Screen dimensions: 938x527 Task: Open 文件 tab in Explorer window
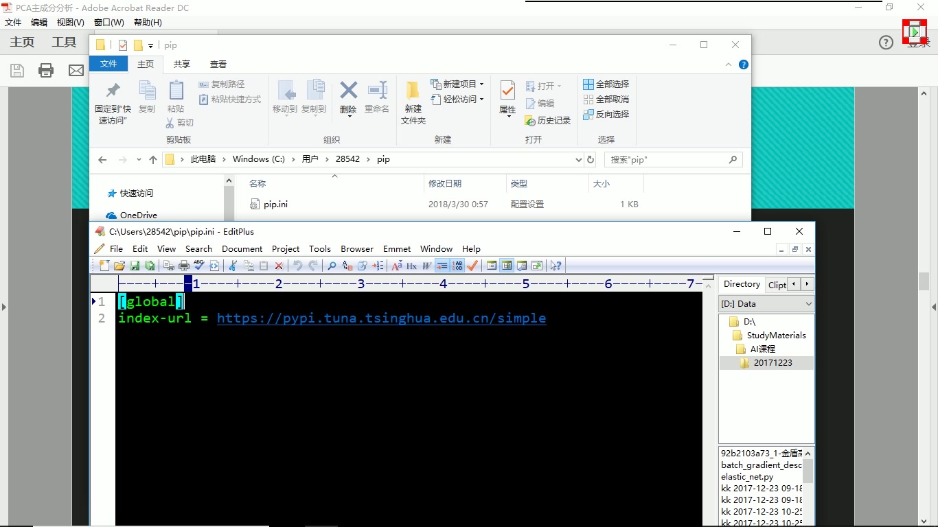(x=108, y=64)
